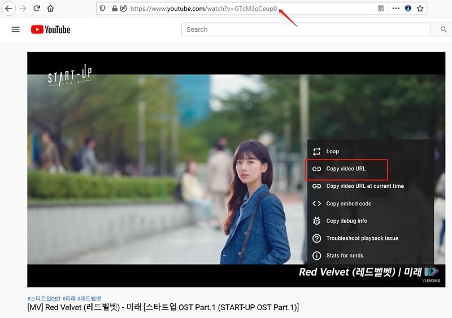Select Copy embed code

pyautogui.click(x=371, y=204)
